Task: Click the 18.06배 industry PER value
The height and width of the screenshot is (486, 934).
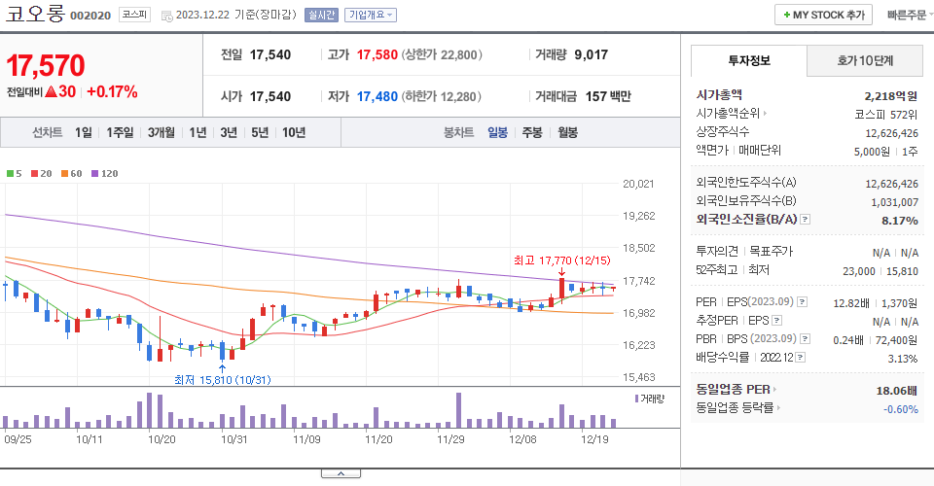Action: [x=896, y=391]
